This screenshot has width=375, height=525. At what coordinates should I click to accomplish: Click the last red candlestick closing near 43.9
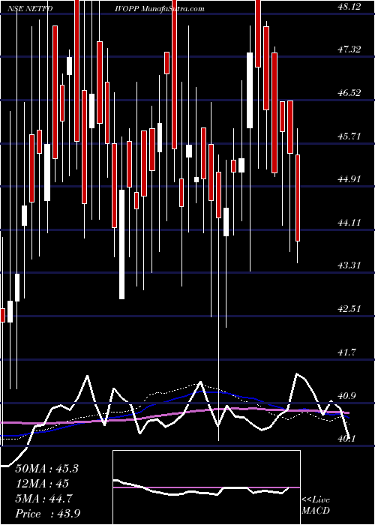pos(297,198)
